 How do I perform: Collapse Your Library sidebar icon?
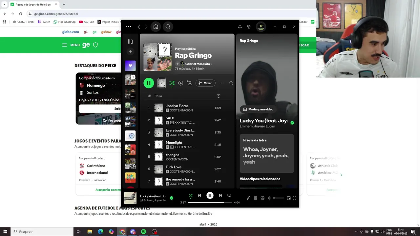(x=130, y=42)
